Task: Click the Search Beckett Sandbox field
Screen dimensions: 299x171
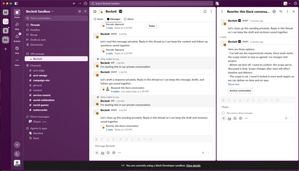Action: [x=151, y=3]
